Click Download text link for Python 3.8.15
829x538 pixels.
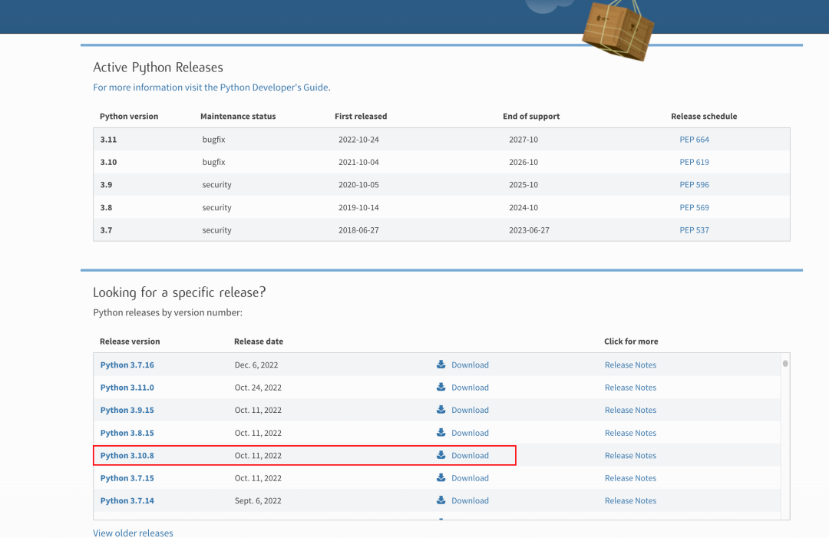pyautogui.click(x=470, y=433)
